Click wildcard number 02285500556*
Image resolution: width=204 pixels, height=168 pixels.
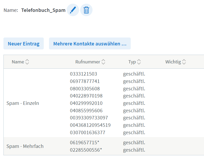click(86, 150)
